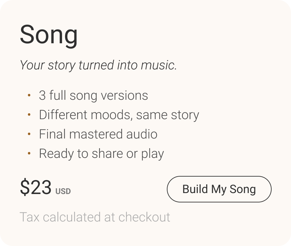Select the "USD" currency label
Screen dimensions: 291x246
click(63, 191)
